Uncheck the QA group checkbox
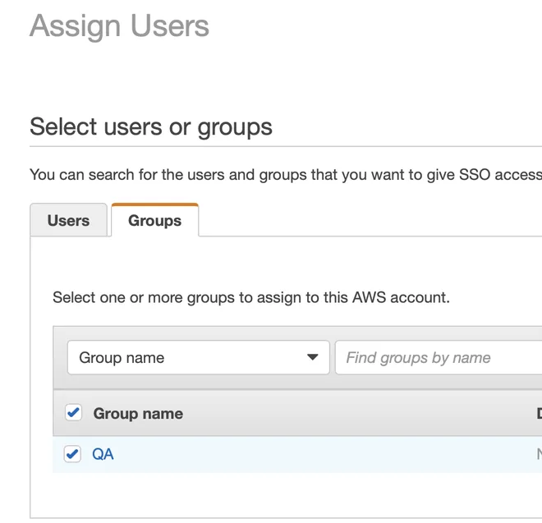This screenshot has width=542, height=523. click(x=72, y=454)
